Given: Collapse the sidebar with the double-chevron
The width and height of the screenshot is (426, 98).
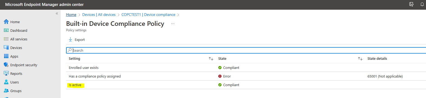Looking at the screenshot, I should (x=57, y=13).
